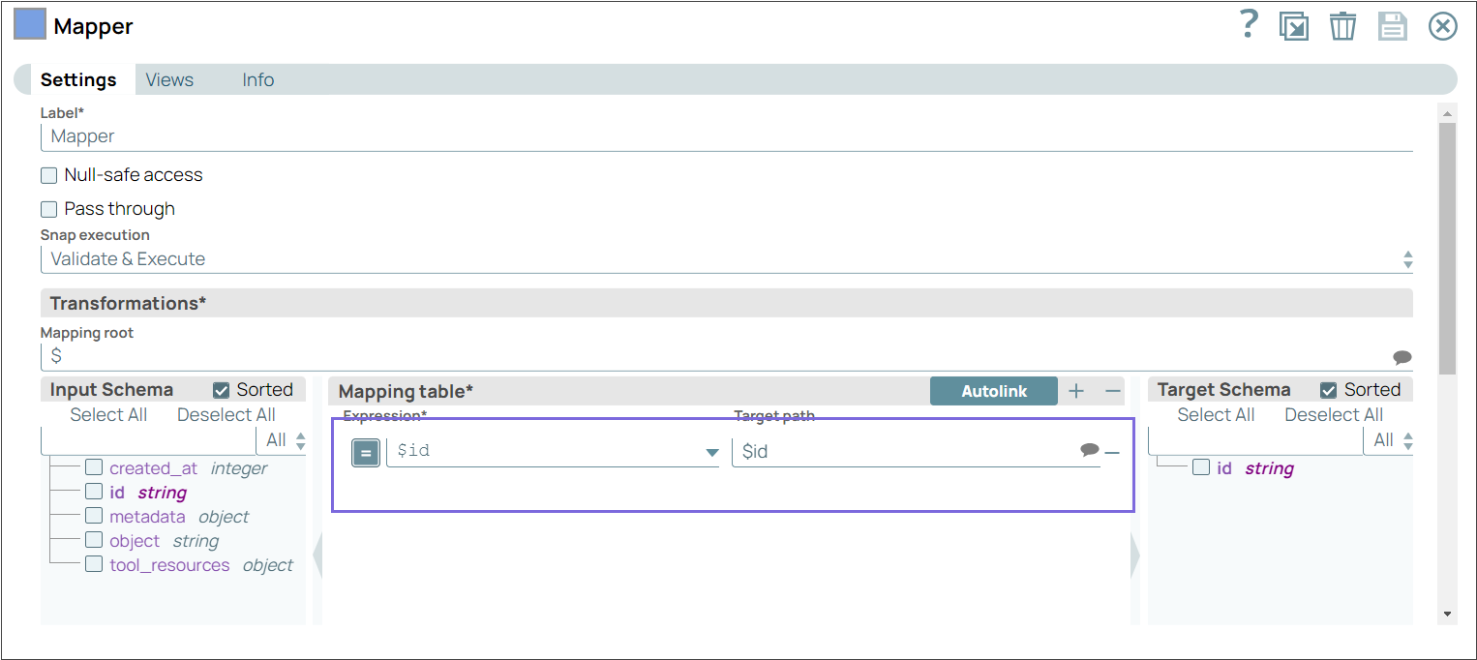Add a new mapping row with plus icon
Screen dimensions: 1477x660
click(x=1076, y=391)
